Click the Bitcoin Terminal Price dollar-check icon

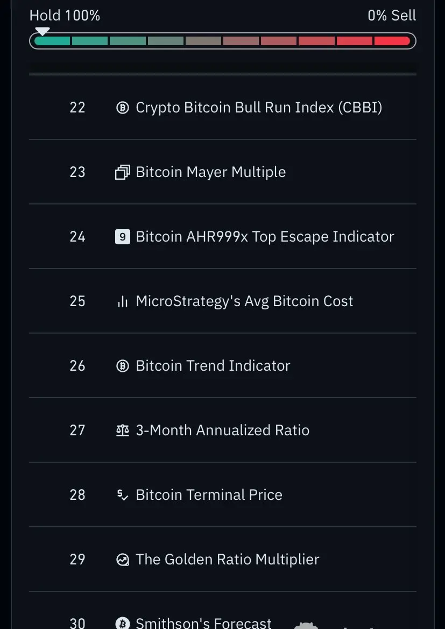[123, 495]
